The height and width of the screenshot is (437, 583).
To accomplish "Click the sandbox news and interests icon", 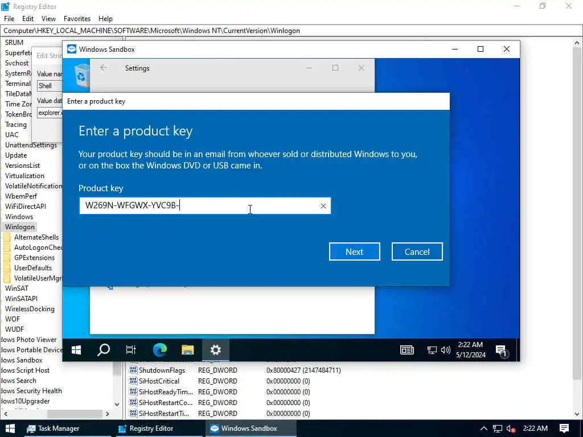I will [x=407, y=350].
